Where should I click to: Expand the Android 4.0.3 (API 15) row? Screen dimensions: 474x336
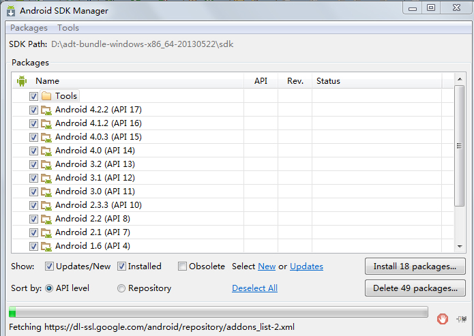(98, 137)
